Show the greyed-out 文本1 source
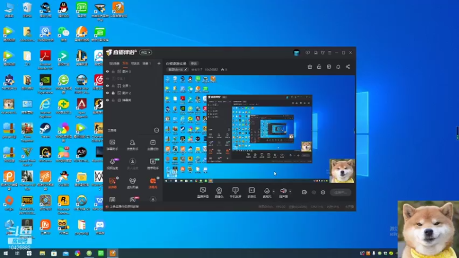 click(x=107, y=79)
